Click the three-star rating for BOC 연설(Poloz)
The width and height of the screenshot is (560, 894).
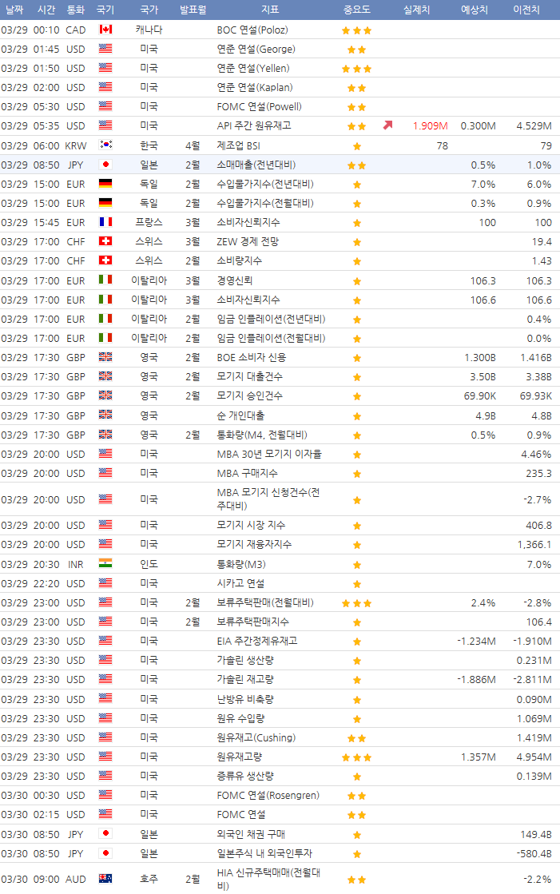357,30
